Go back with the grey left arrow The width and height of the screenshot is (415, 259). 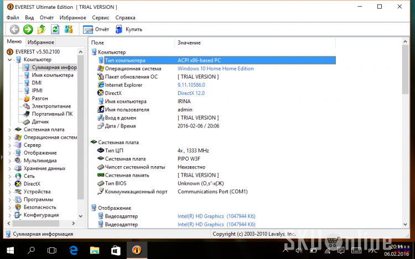tap(14, 29)
